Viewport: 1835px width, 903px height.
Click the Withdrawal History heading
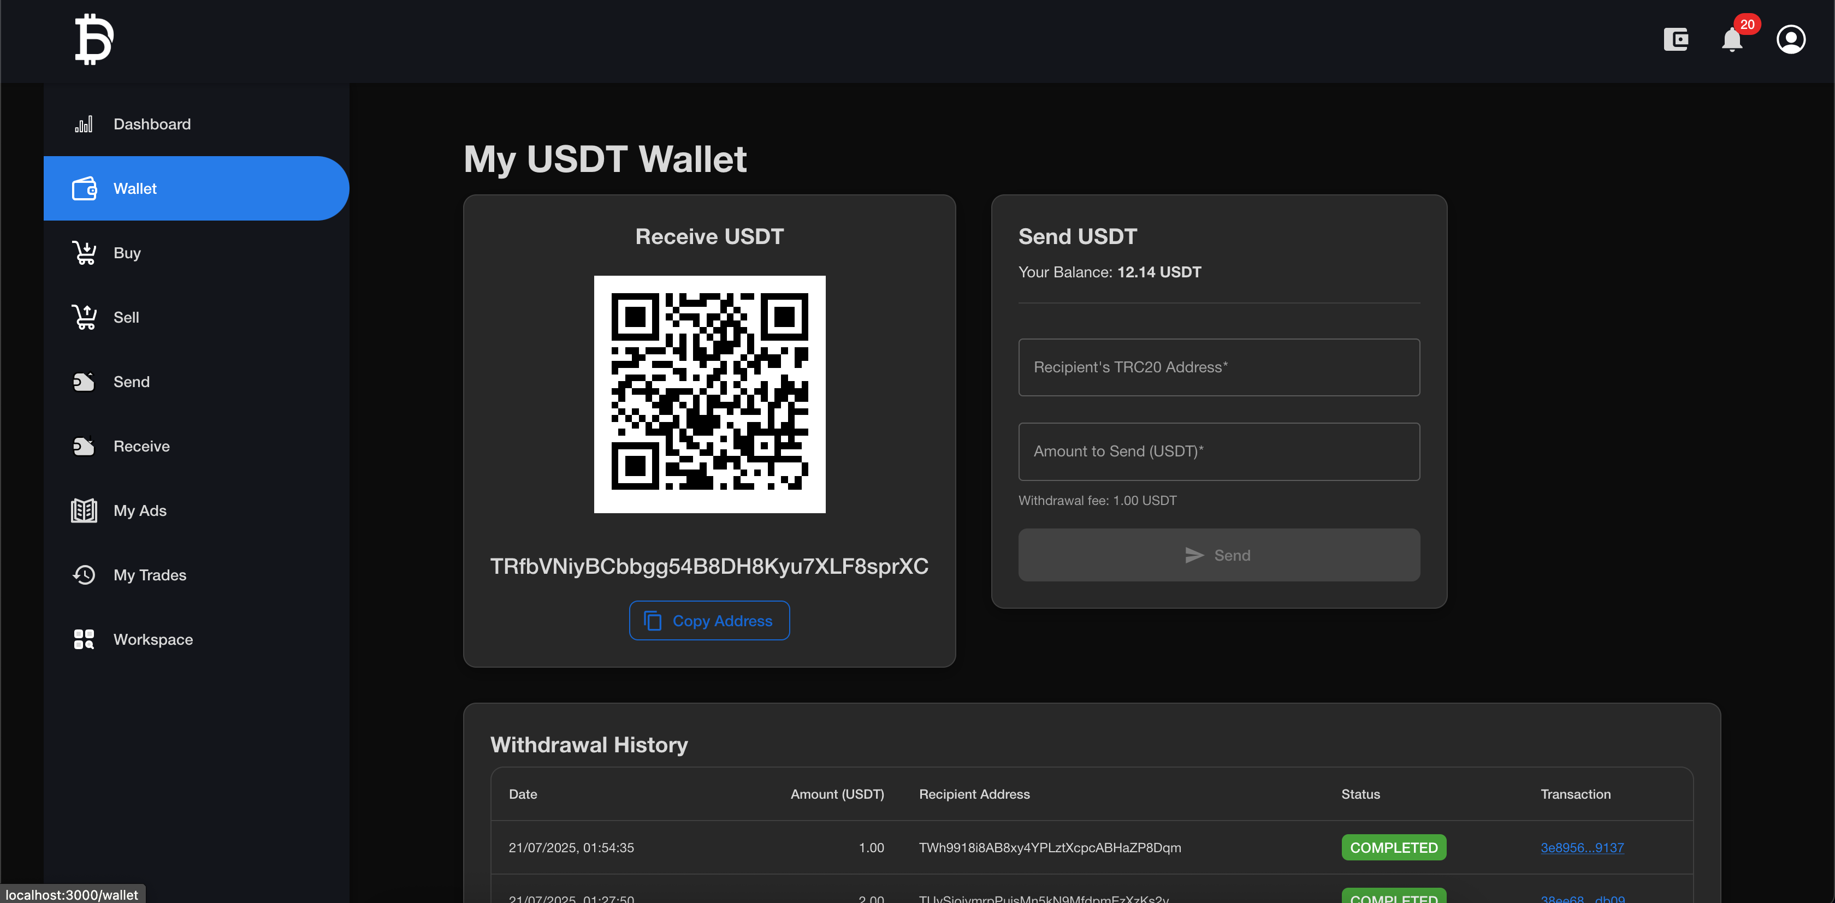(589, 745)
